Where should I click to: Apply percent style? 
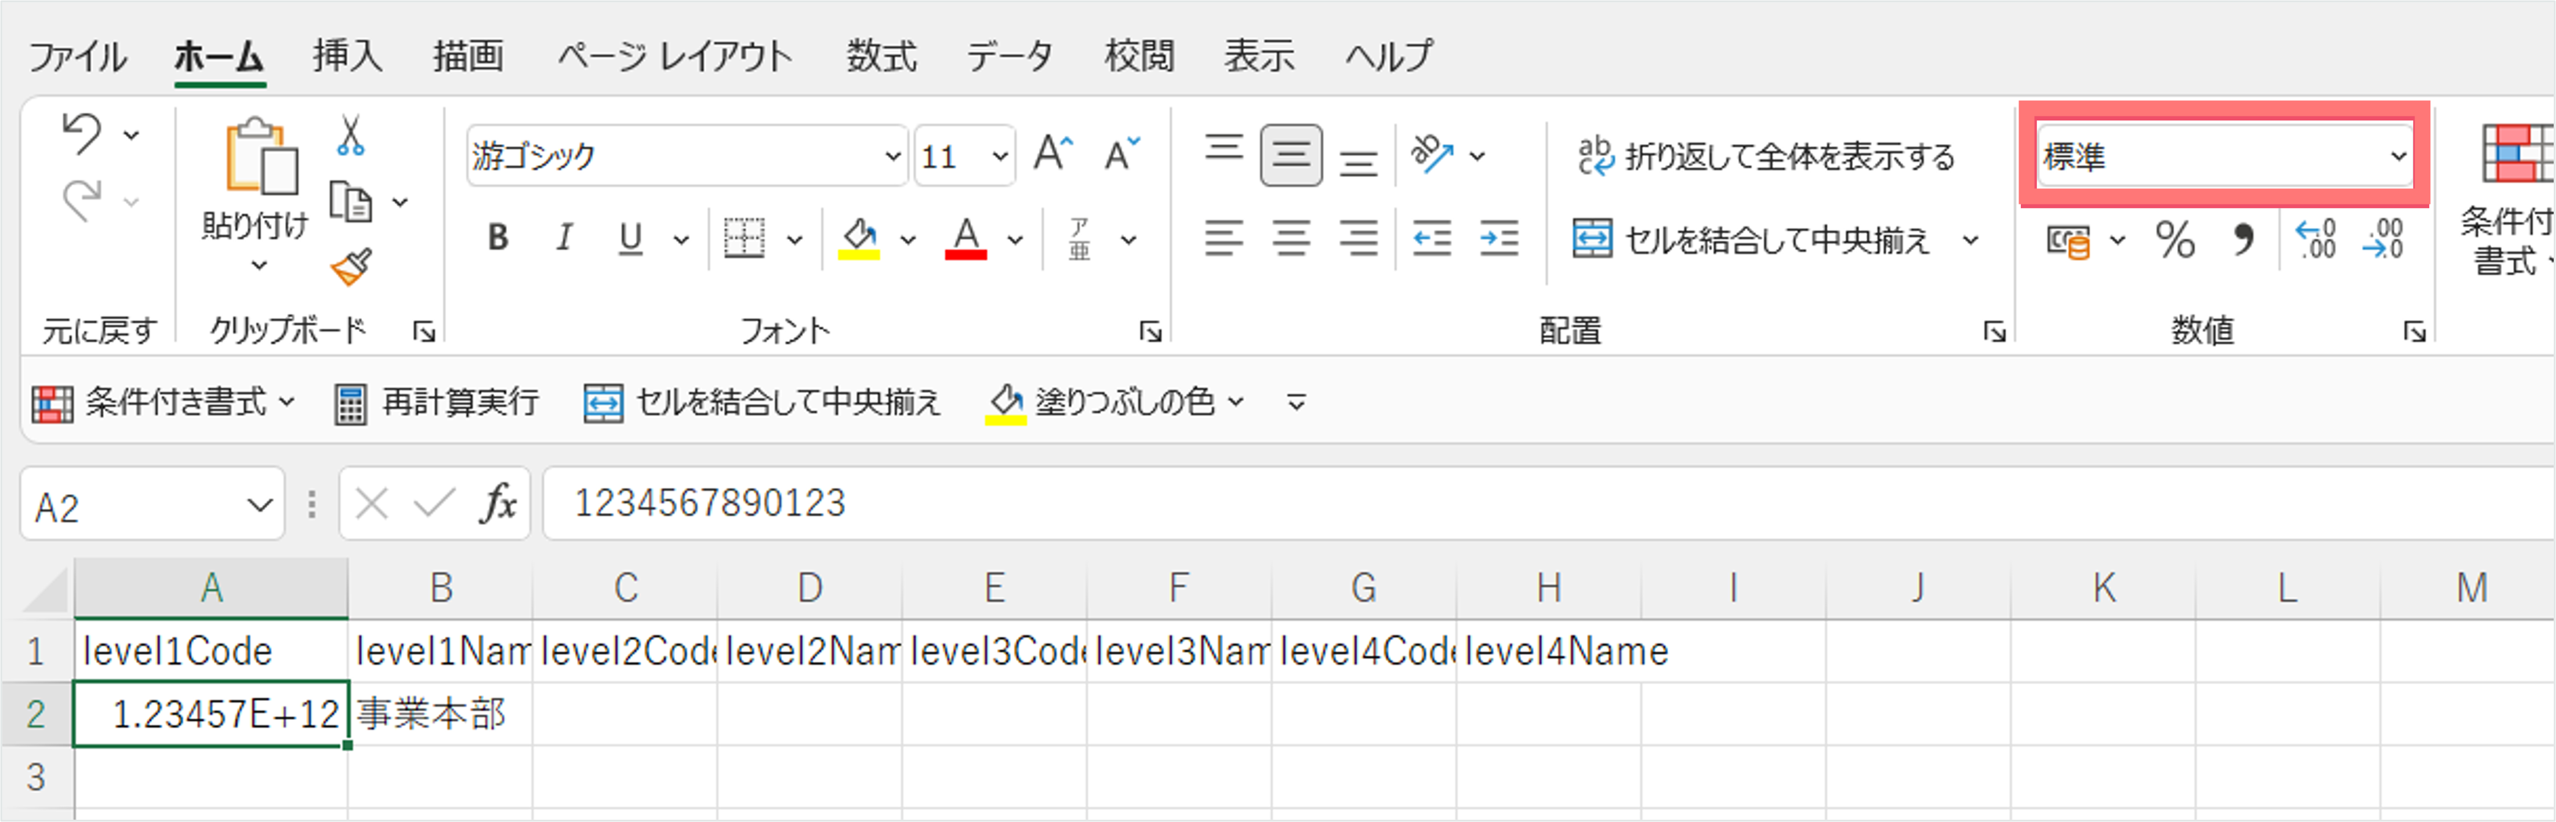(x=2175, y=240)
